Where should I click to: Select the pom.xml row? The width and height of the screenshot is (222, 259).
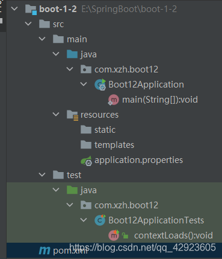point(114,251)
